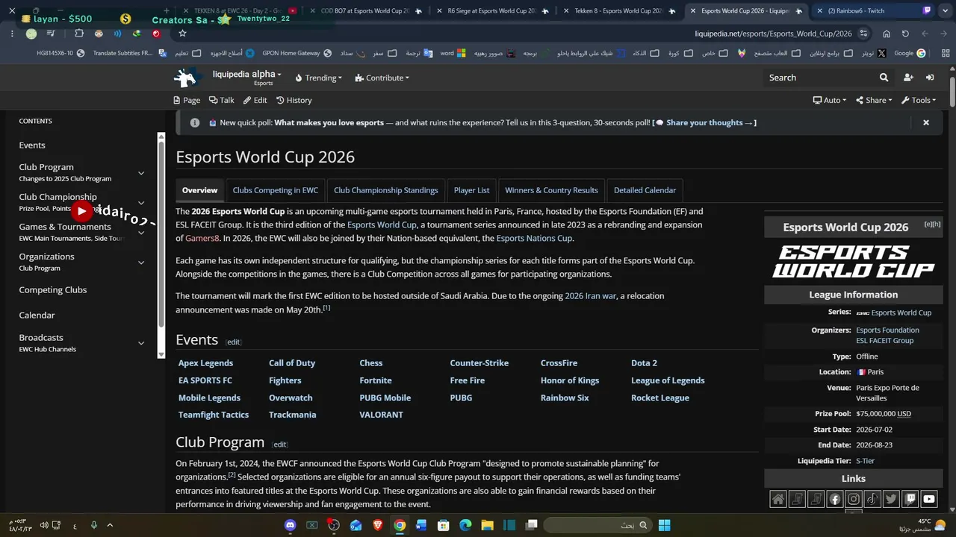956x537 pixels.
Task: Open File Explorer from the taskbar
Action: pyautogui.click(x=487, y=525)
